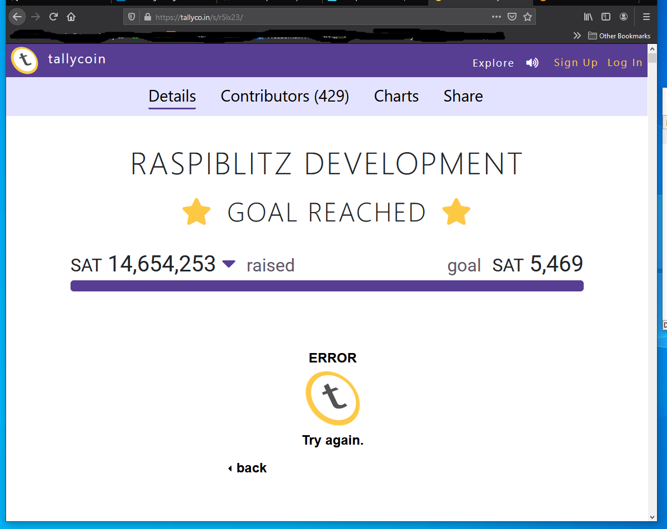View site security info via the padlock icon
This screenshot has height=529, width=667.
tap(147, 17)
